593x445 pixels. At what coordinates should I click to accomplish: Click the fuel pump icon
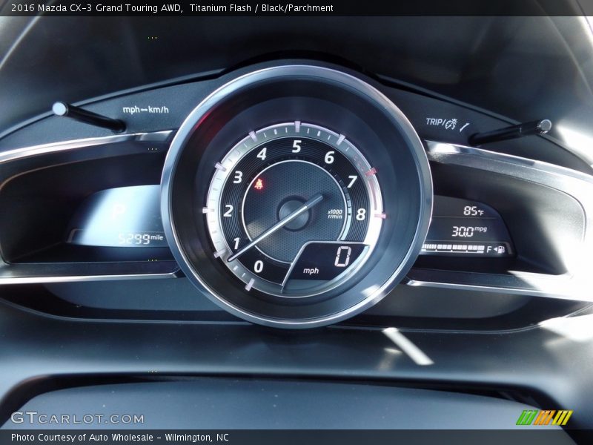coord(500,249)
